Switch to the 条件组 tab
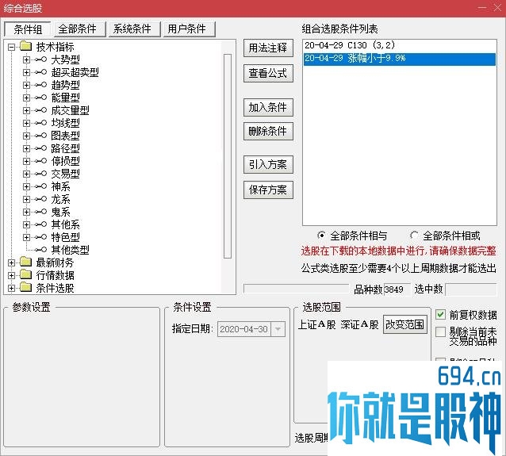This screenshot has height=456, width=506. [28, 29]
